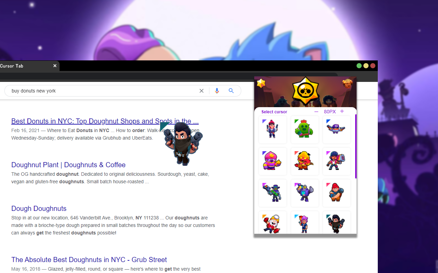The image size is (438, 273).
Task: Select the white-bearded miner dynamite cursor
Action: [x=273, y=222]
